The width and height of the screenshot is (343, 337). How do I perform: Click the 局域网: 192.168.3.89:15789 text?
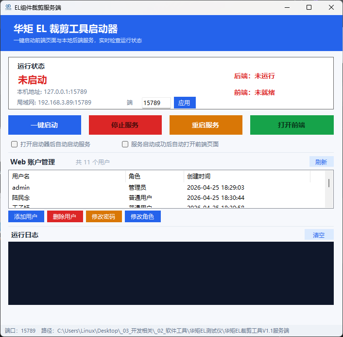54,102
